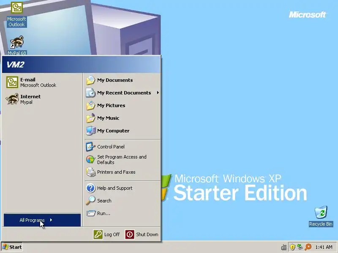The width and height of the screenshot is (338, 253).
Task: Open Printers and Faxes label
Action: [x=116, y=172]
